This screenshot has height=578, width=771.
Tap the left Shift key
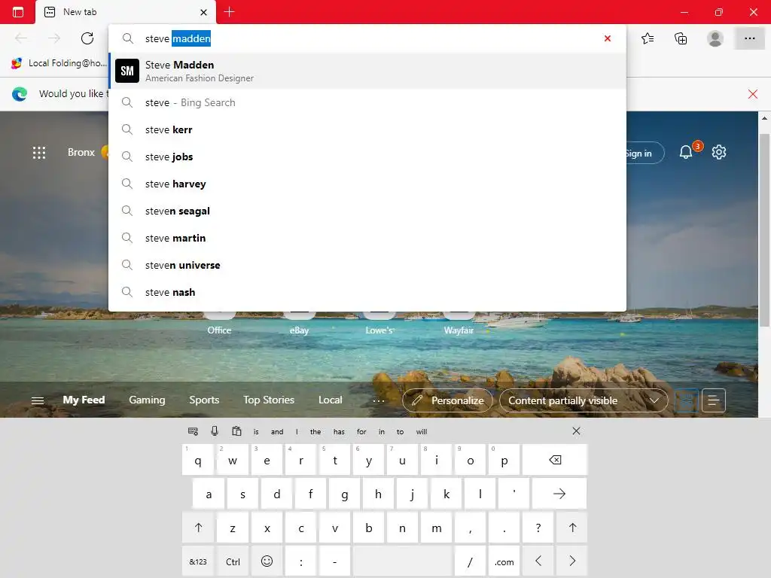click(198, 528)
